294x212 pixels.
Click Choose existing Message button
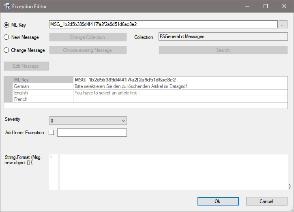pyautogui.click(x=88, y=50)
